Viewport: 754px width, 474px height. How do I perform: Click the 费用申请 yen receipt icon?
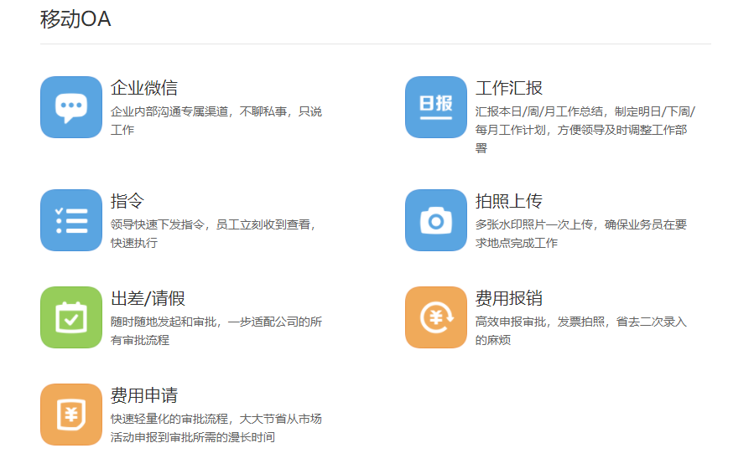(71, 415)
